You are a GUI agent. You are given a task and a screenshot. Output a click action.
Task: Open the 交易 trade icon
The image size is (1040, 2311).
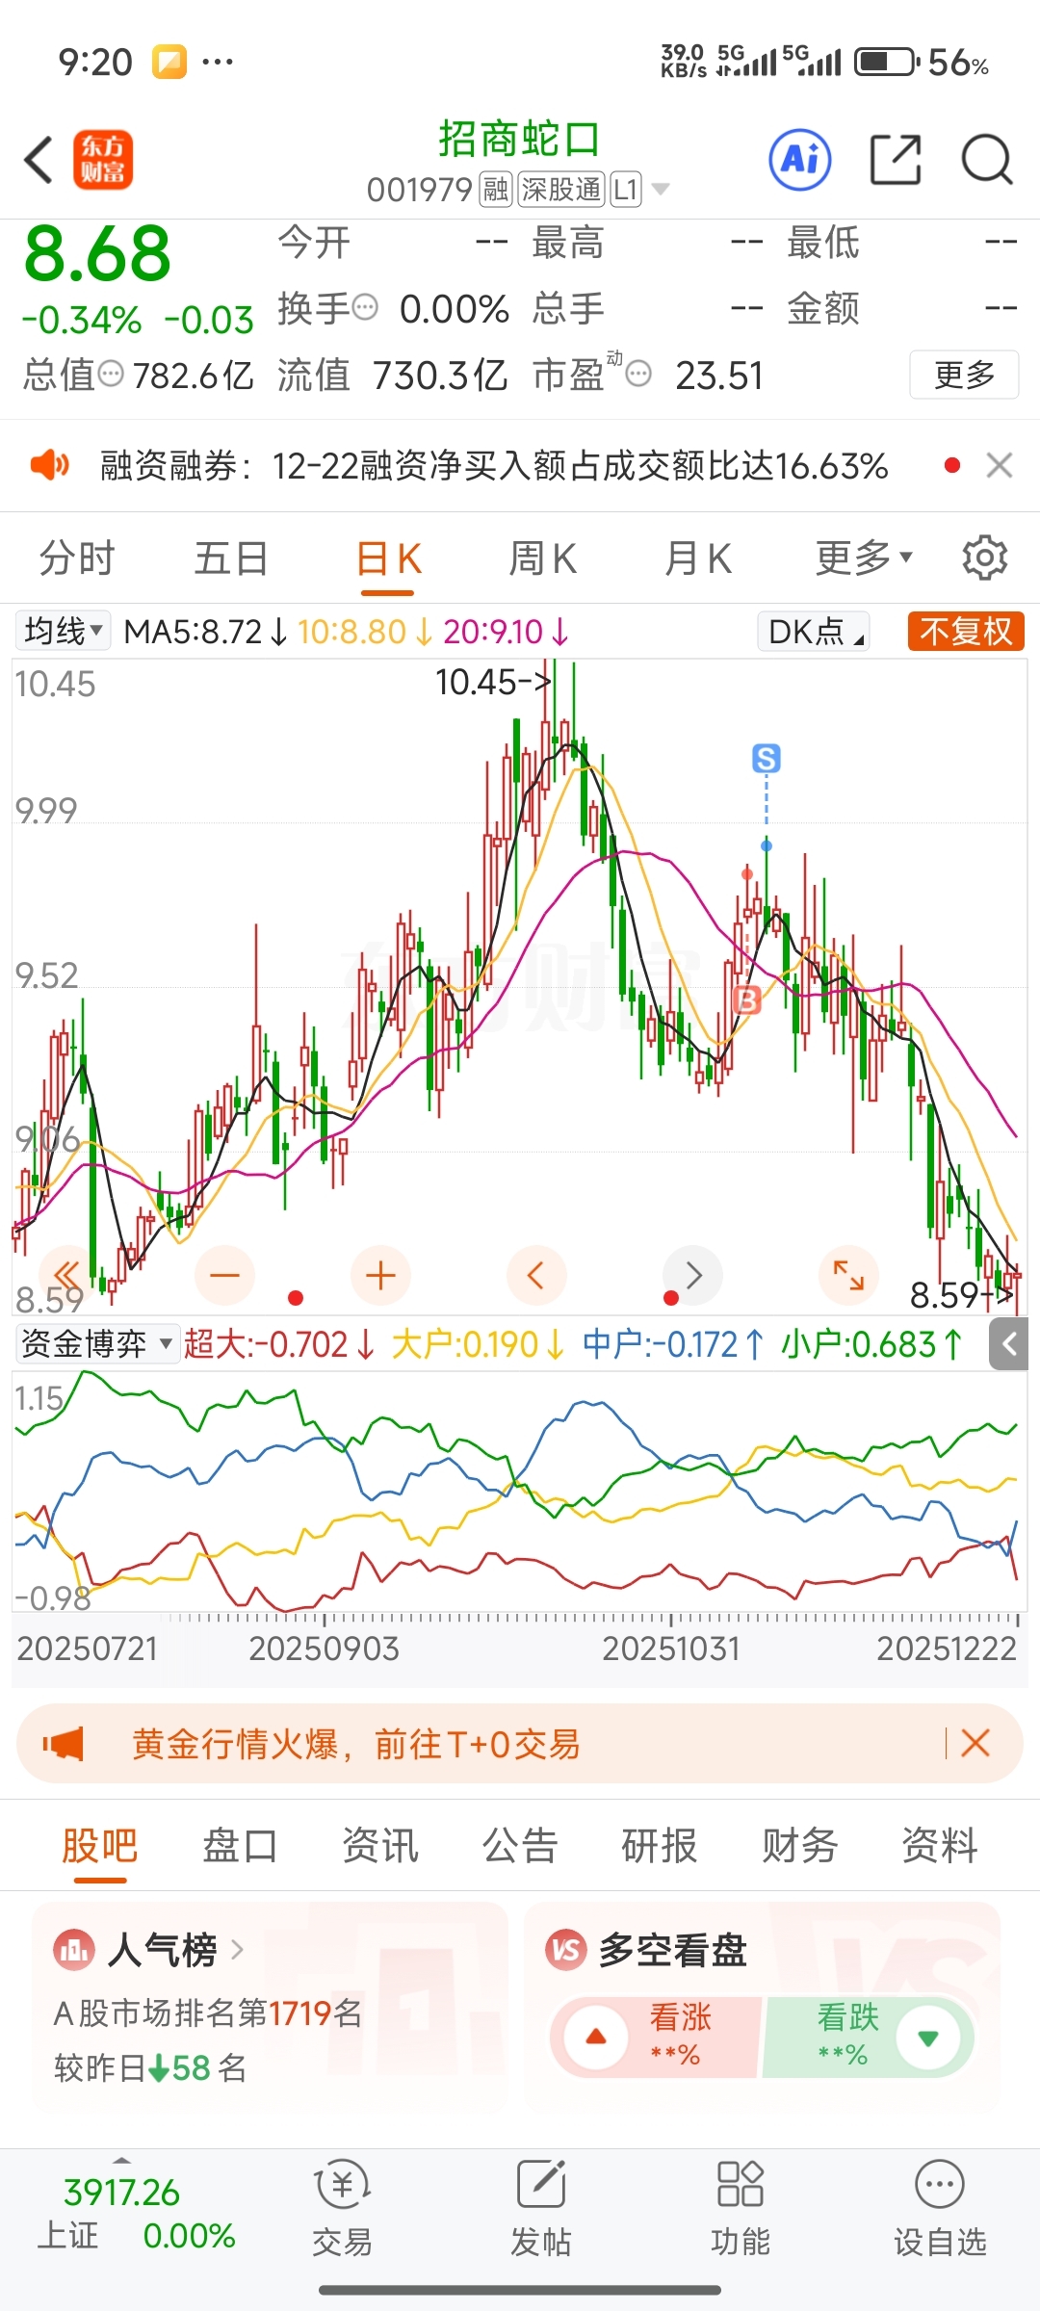point(343,2185)
